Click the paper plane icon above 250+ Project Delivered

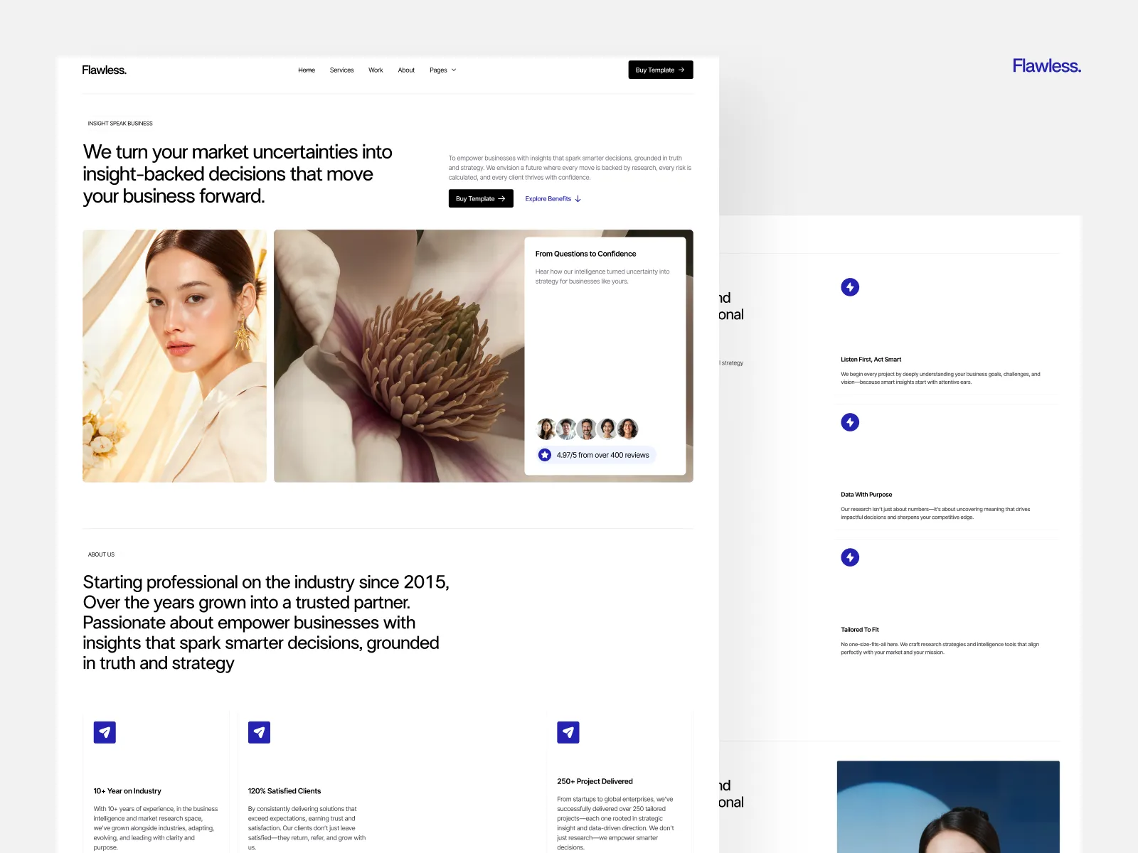[568, 732]
